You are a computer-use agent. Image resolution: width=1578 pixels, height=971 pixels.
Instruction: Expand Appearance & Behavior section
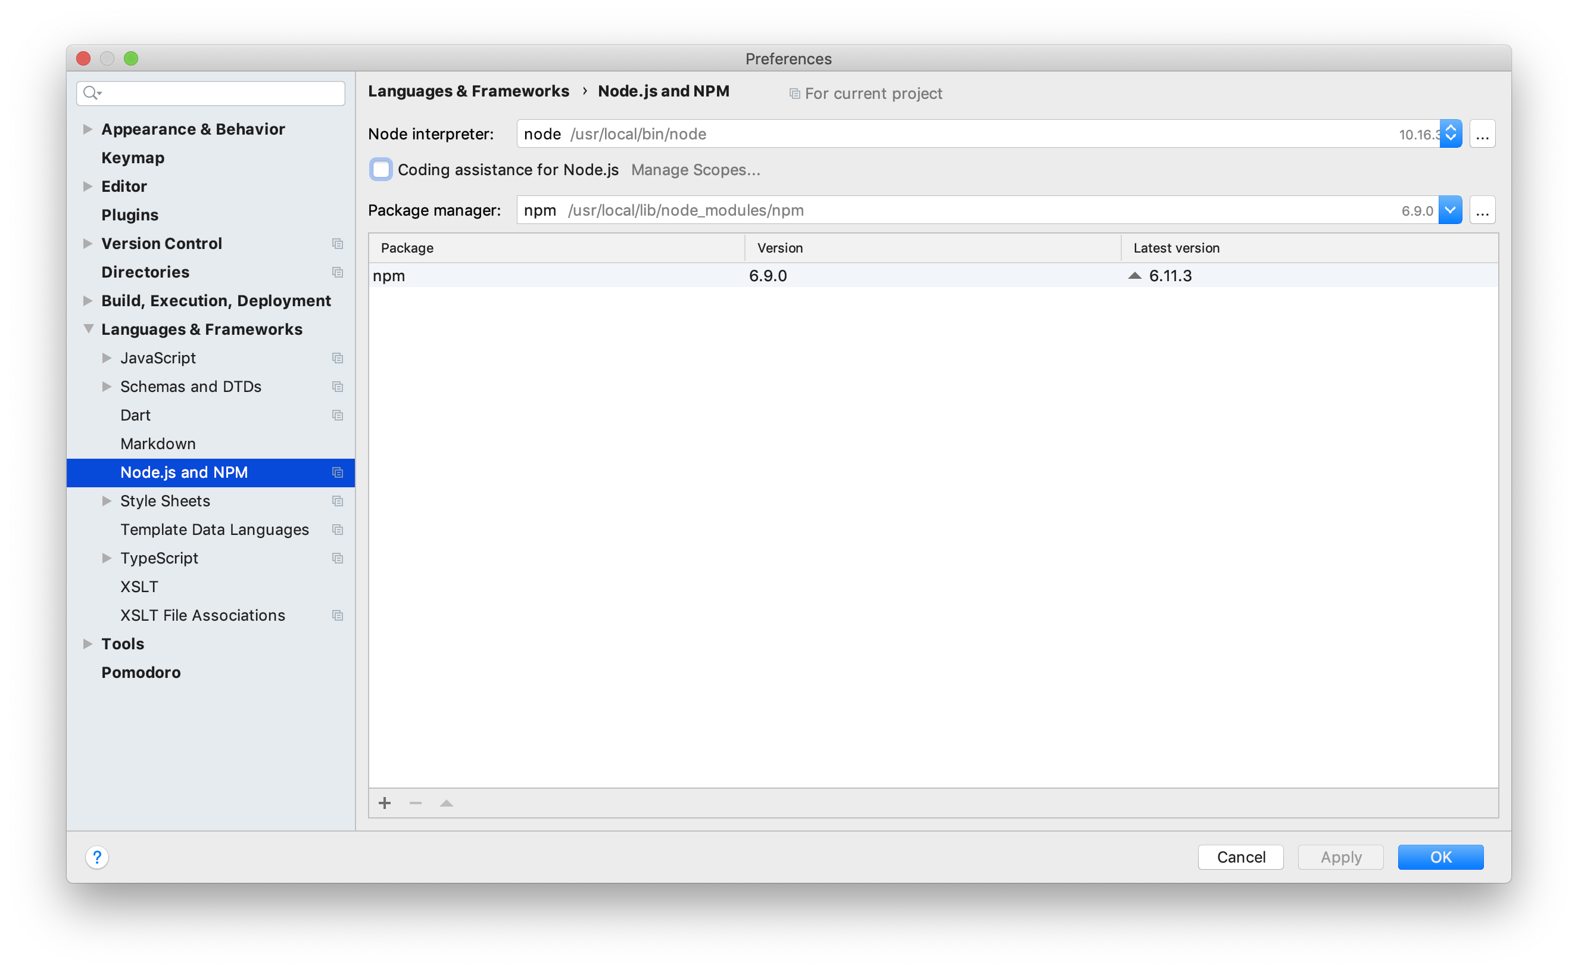88,129
